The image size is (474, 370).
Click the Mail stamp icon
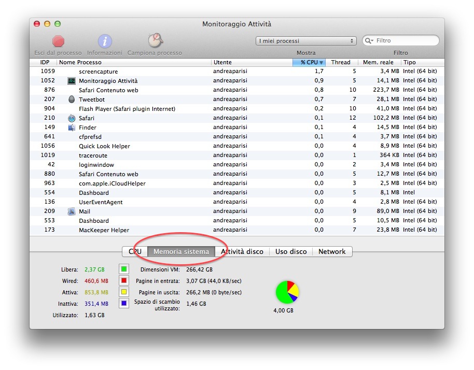72,211
